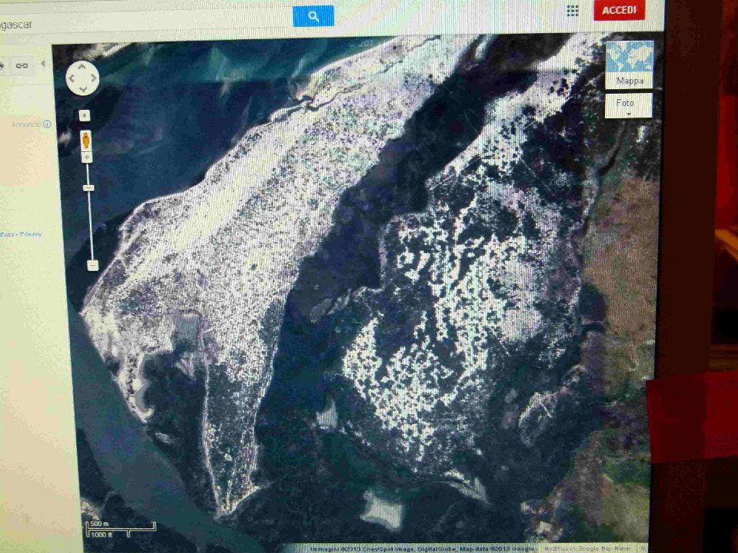Open the Privacy link
The height and width of the screenshot is (553, 738).
(31, 234)
